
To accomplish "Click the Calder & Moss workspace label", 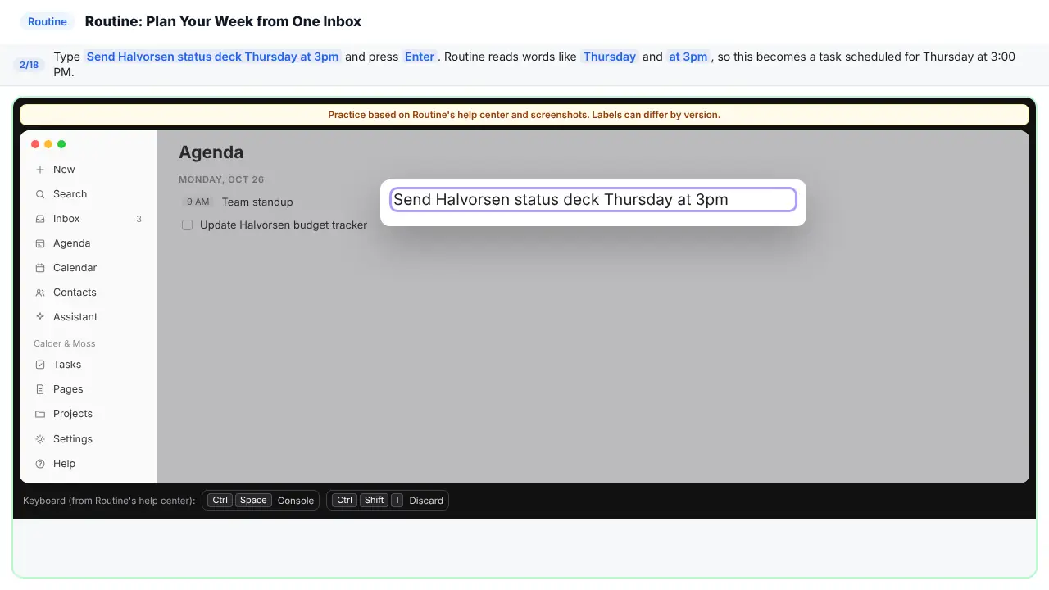I will click(65, 343).
